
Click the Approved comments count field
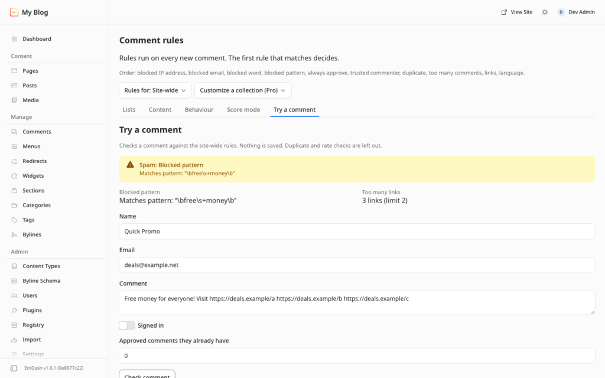point(357,356)
